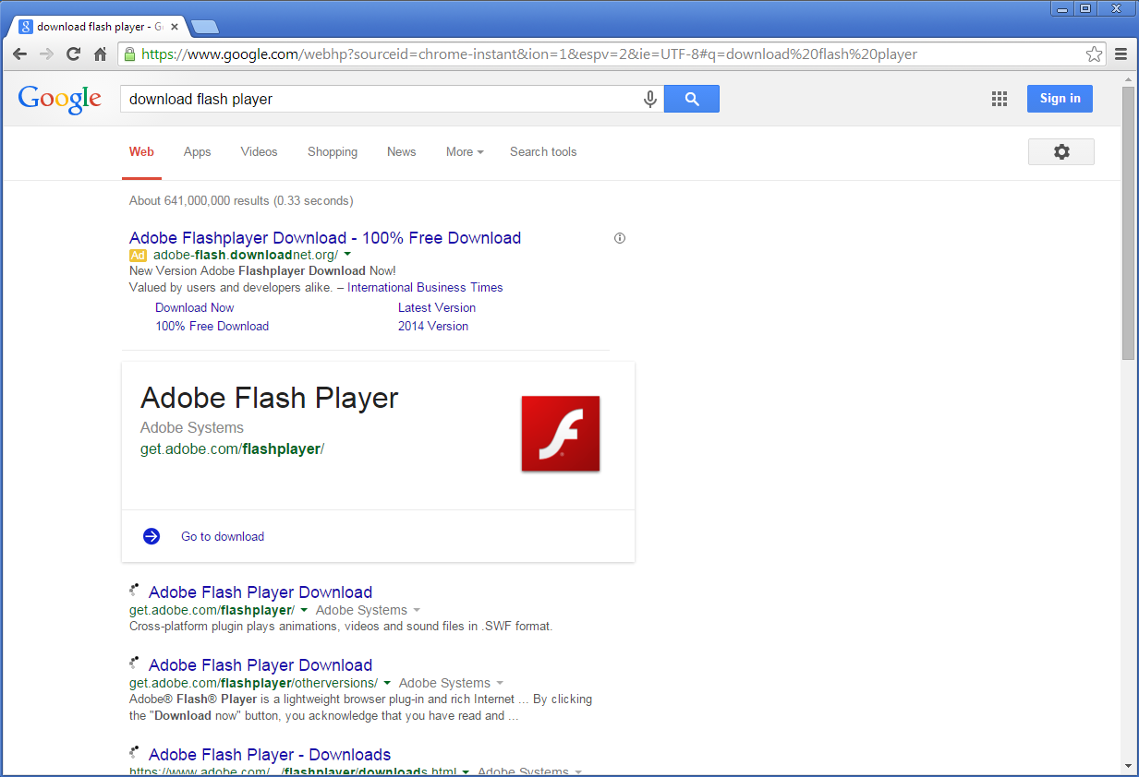Image resolution: width=1139 pixels, height=777 pixels.
Task: Go back with the browser back arrow
Action: pyautogui.click(x=19, y=54)
